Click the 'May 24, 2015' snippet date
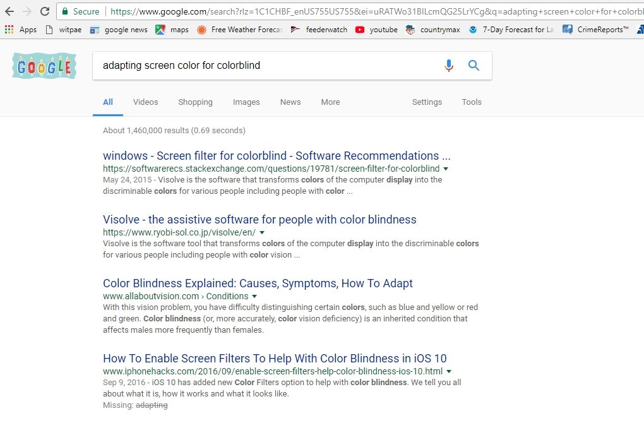Screen dimensions: 644x423 [x=128, y=179]
